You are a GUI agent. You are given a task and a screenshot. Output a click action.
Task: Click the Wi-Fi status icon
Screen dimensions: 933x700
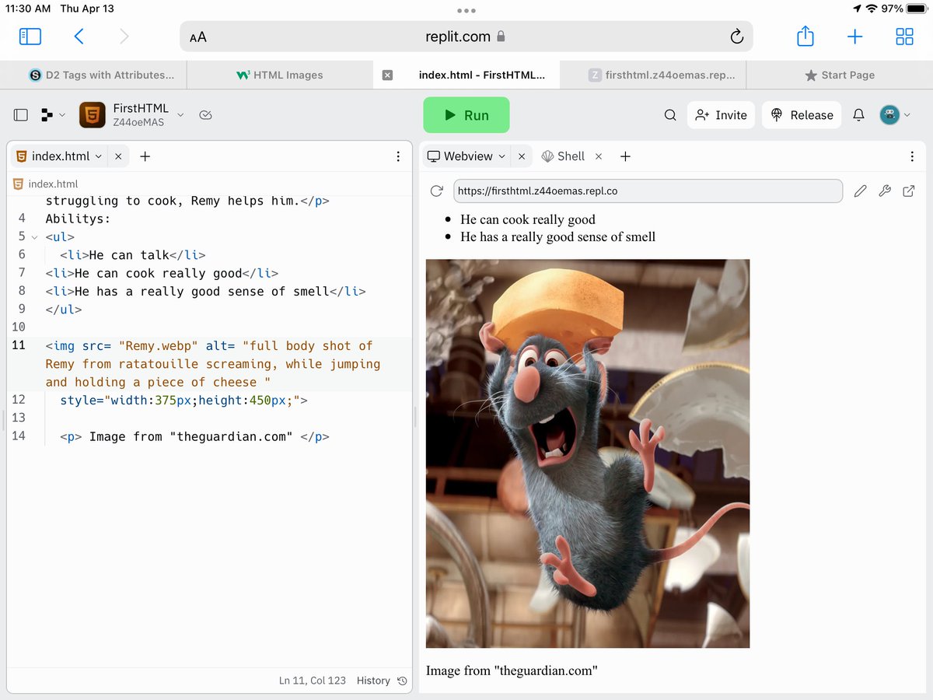tap(872, 9)
